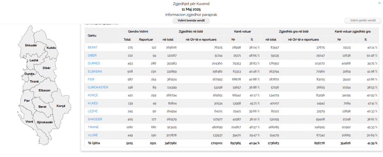Screen dimensions: 383x157
Task: Click Dibër turnout 48.65 %
Action: point(254,55)
